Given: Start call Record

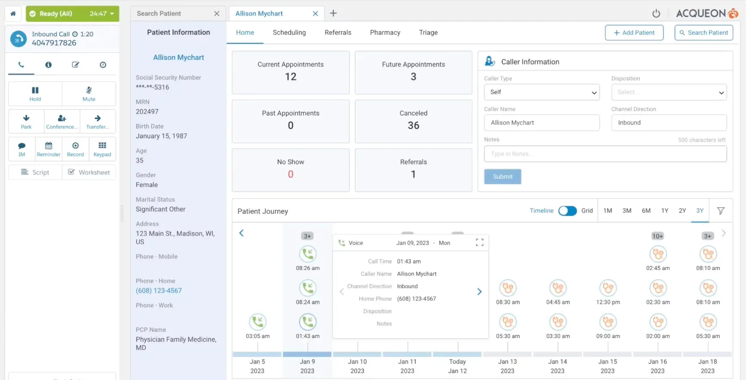Looking at the screenshot, I should click(75, 149).
